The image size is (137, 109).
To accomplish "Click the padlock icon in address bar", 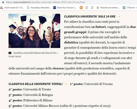I will click(3, 2).
